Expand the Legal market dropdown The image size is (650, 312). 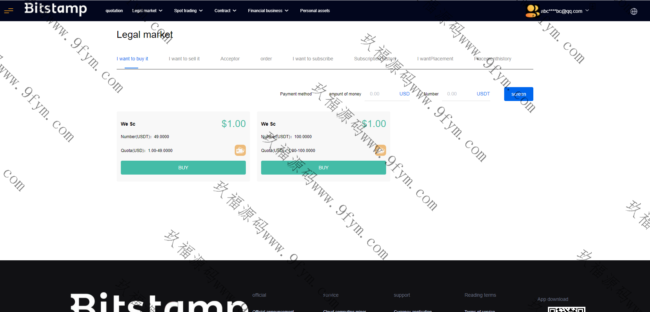(147, 11)
